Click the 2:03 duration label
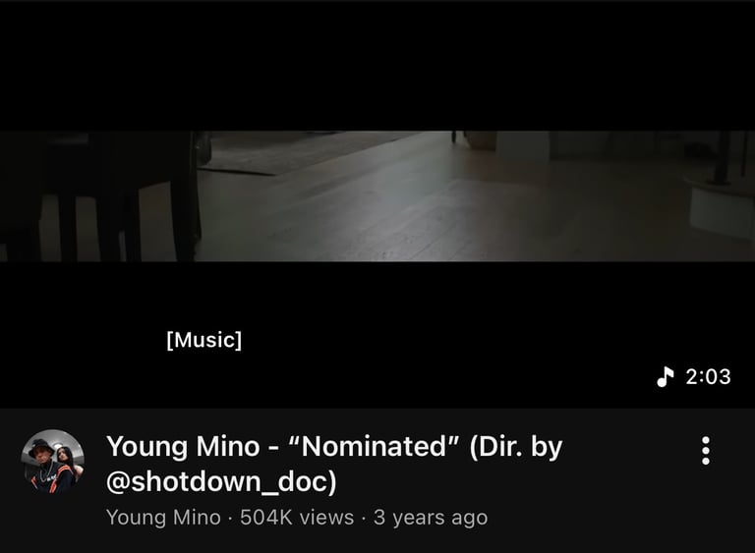Screen dimensions: 755x553 [708, 377]
